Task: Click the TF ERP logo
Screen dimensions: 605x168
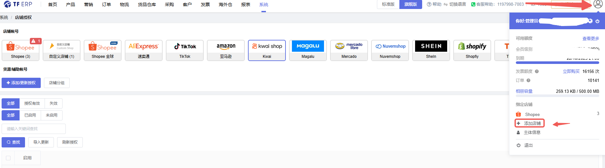Action: click(18, 4)
